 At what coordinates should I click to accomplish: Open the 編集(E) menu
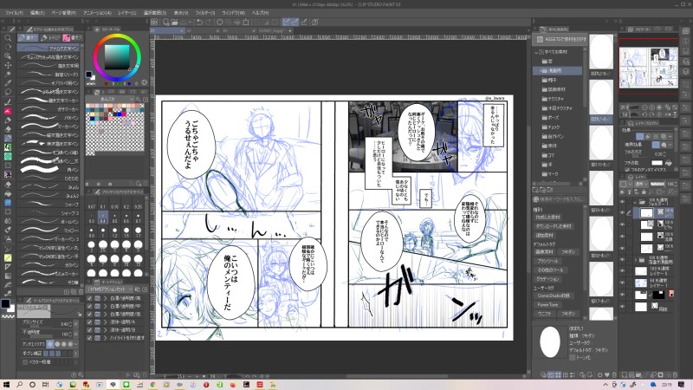[x=37, y=13]
